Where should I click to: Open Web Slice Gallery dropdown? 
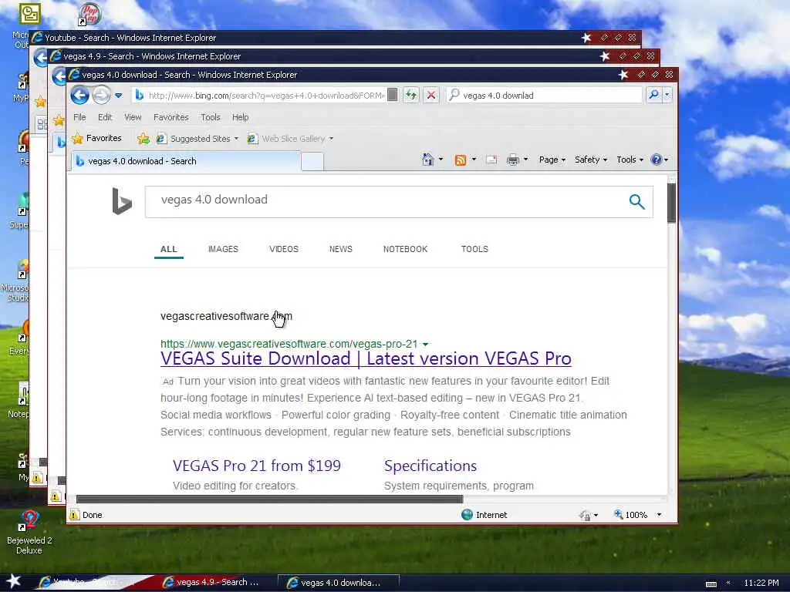[291, 139]
